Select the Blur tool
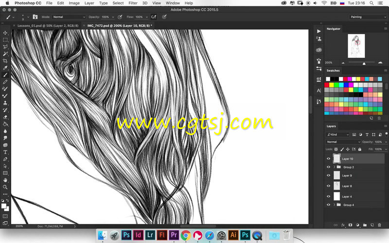389x243 pixels. click(x=5, y=131)
